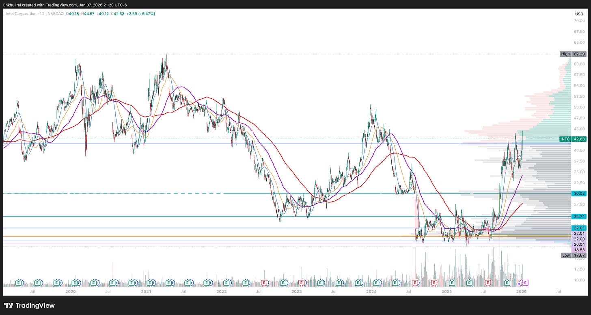Click the 30.03 cyan price level label
This screenshot has height=315, width=591.
click(x=579, y=194)
